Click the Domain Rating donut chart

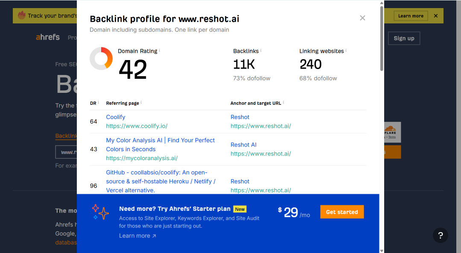click(x=101, y=58)
